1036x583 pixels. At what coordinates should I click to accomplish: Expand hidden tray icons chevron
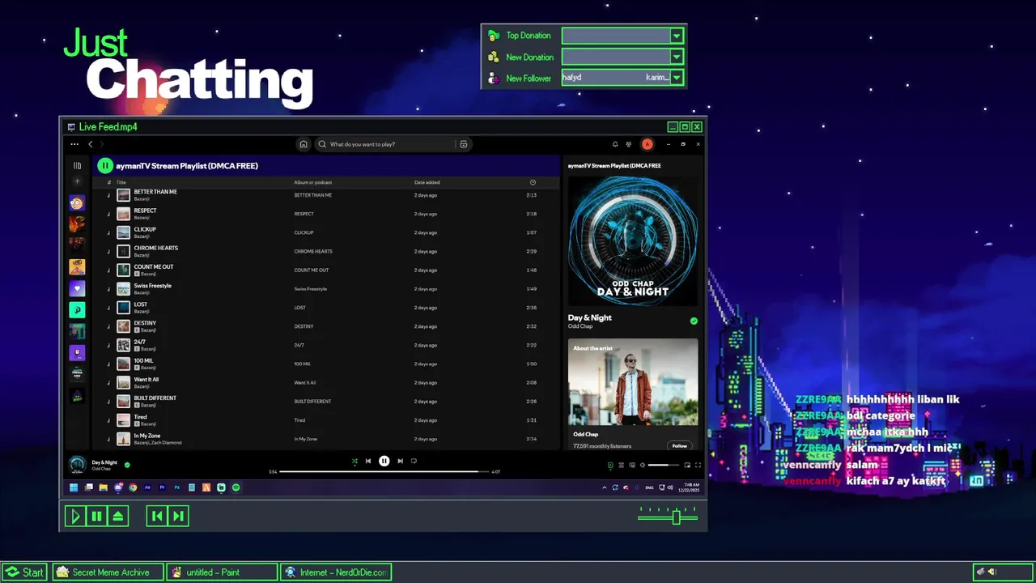(604, 487)
